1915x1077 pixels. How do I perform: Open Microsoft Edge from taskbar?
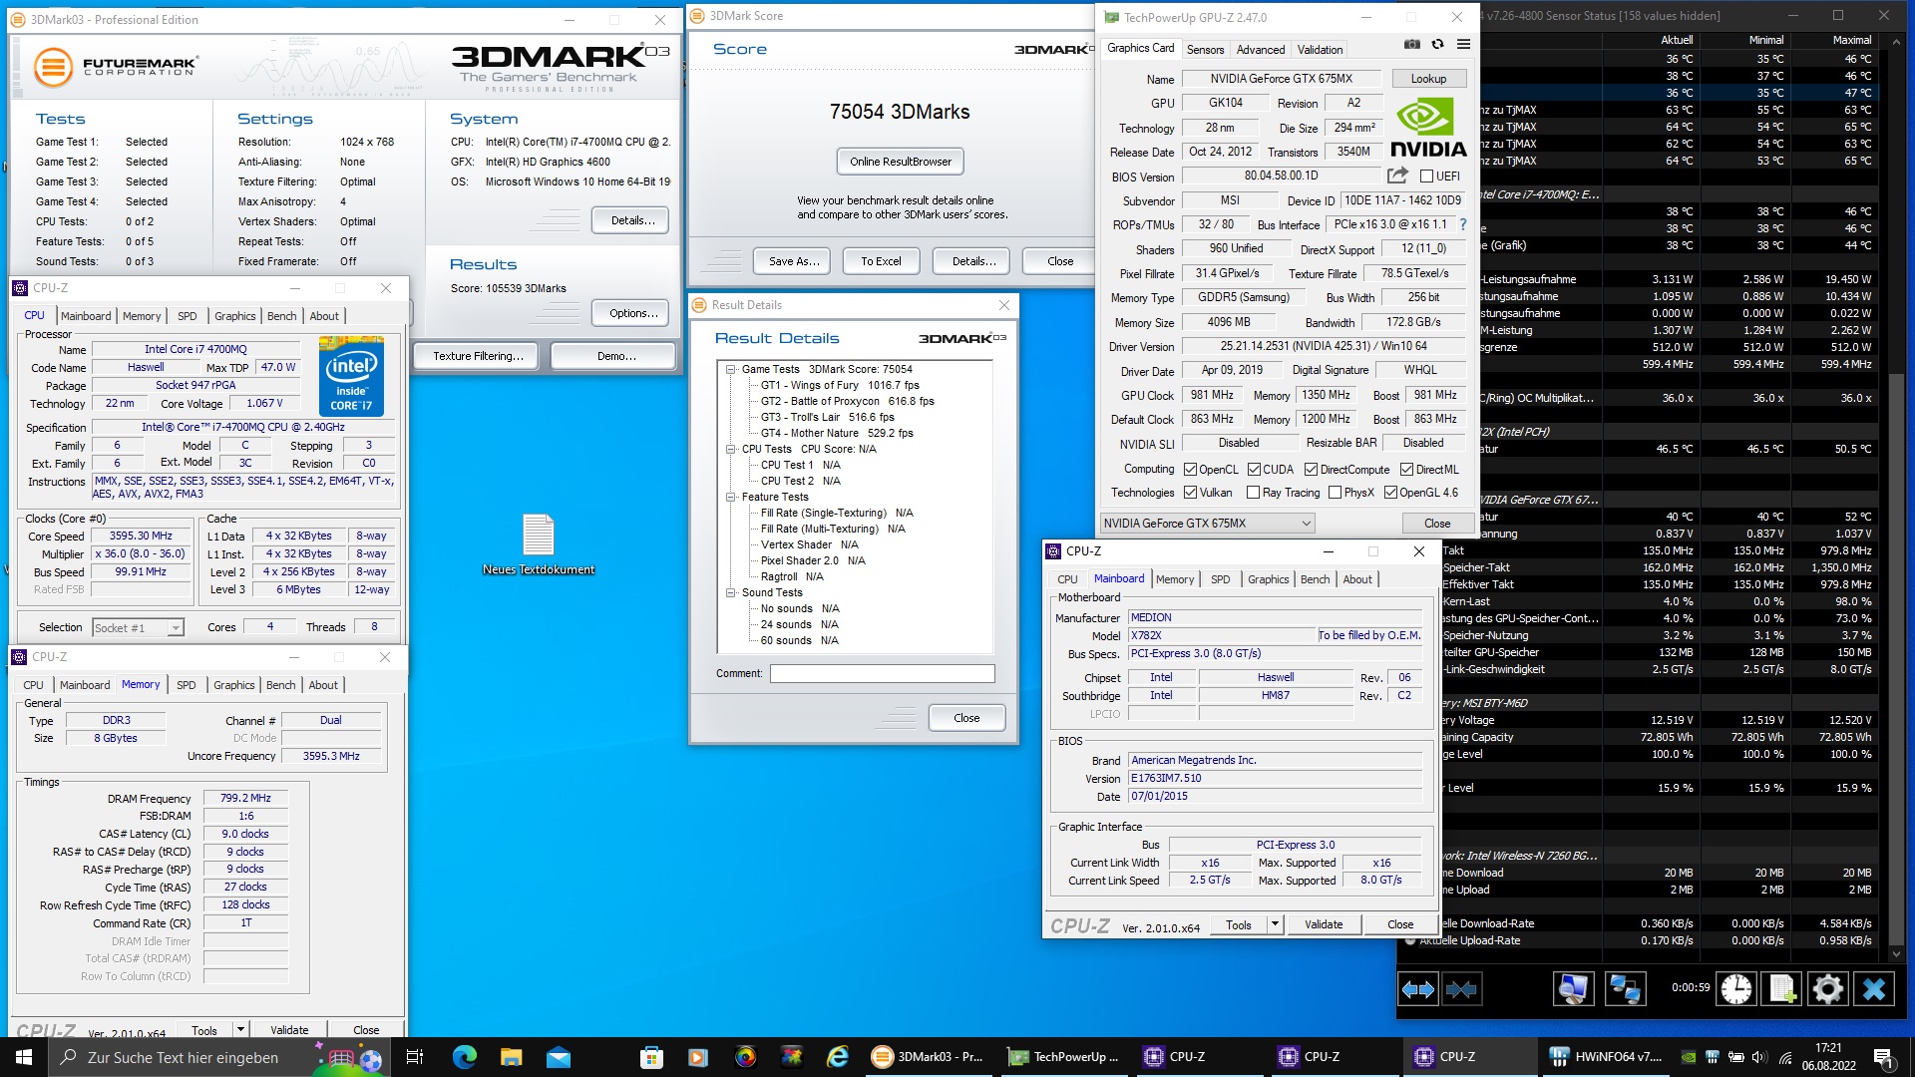(x=464, y=1057)
